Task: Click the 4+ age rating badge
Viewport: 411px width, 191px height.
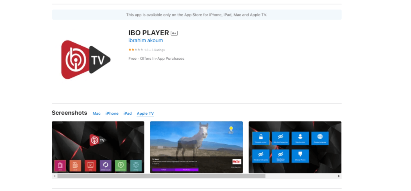Action: pos(174,33)
